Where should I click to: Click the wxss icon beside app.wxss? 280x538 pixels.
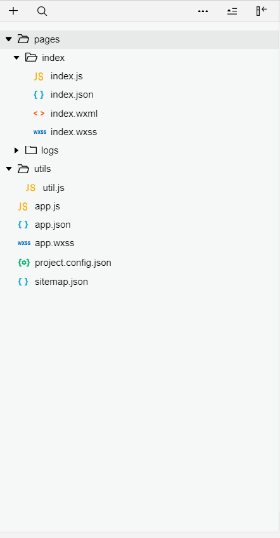click(24, 243)
